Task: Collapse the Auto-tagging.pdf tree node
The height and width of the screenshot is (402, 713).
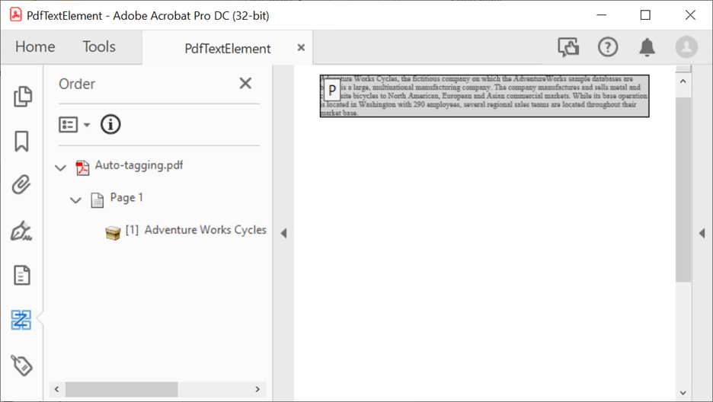Action: (x=61, y=167)
